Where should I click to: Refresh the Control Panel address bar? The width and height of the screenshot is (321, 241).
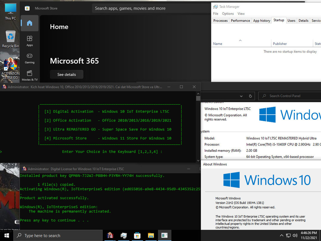pos(250,96)
